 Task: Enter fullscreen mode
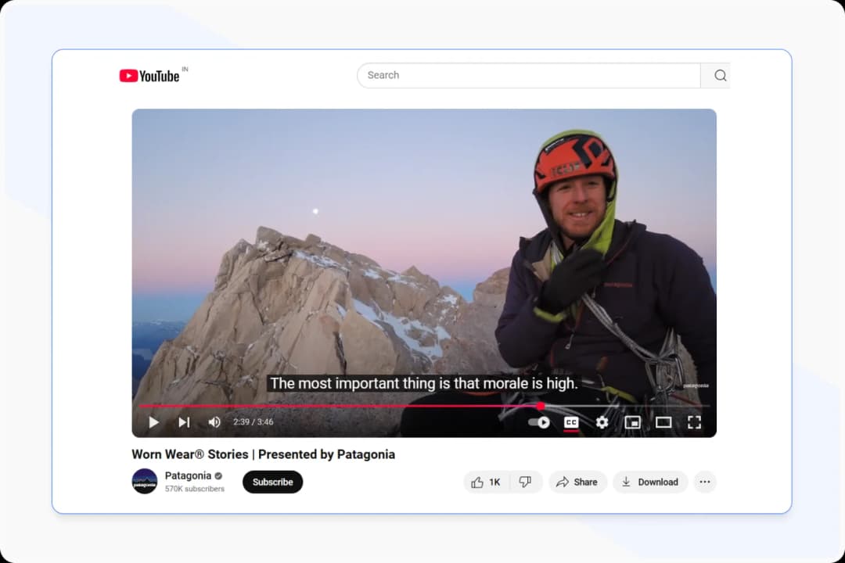tap(694, 421)
